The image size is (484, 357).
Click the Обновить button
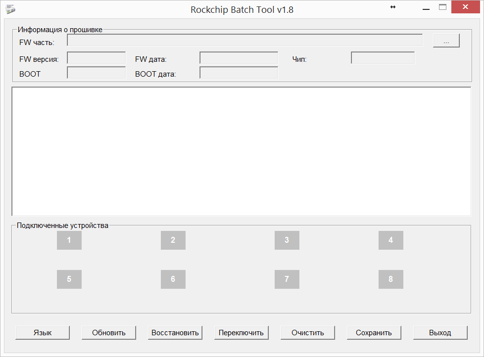coord(109,333)
